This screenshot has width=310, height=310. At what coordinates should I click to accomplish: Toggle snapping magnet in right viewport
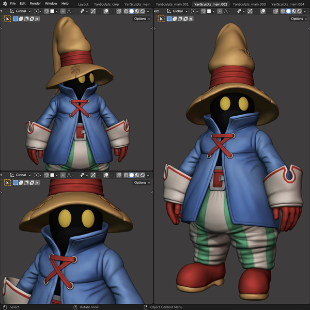203,11
